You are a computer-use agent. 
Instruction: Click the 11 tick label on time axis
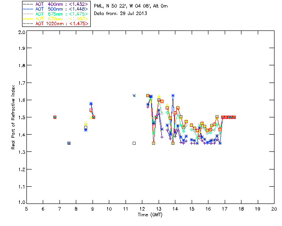[126, 209]
